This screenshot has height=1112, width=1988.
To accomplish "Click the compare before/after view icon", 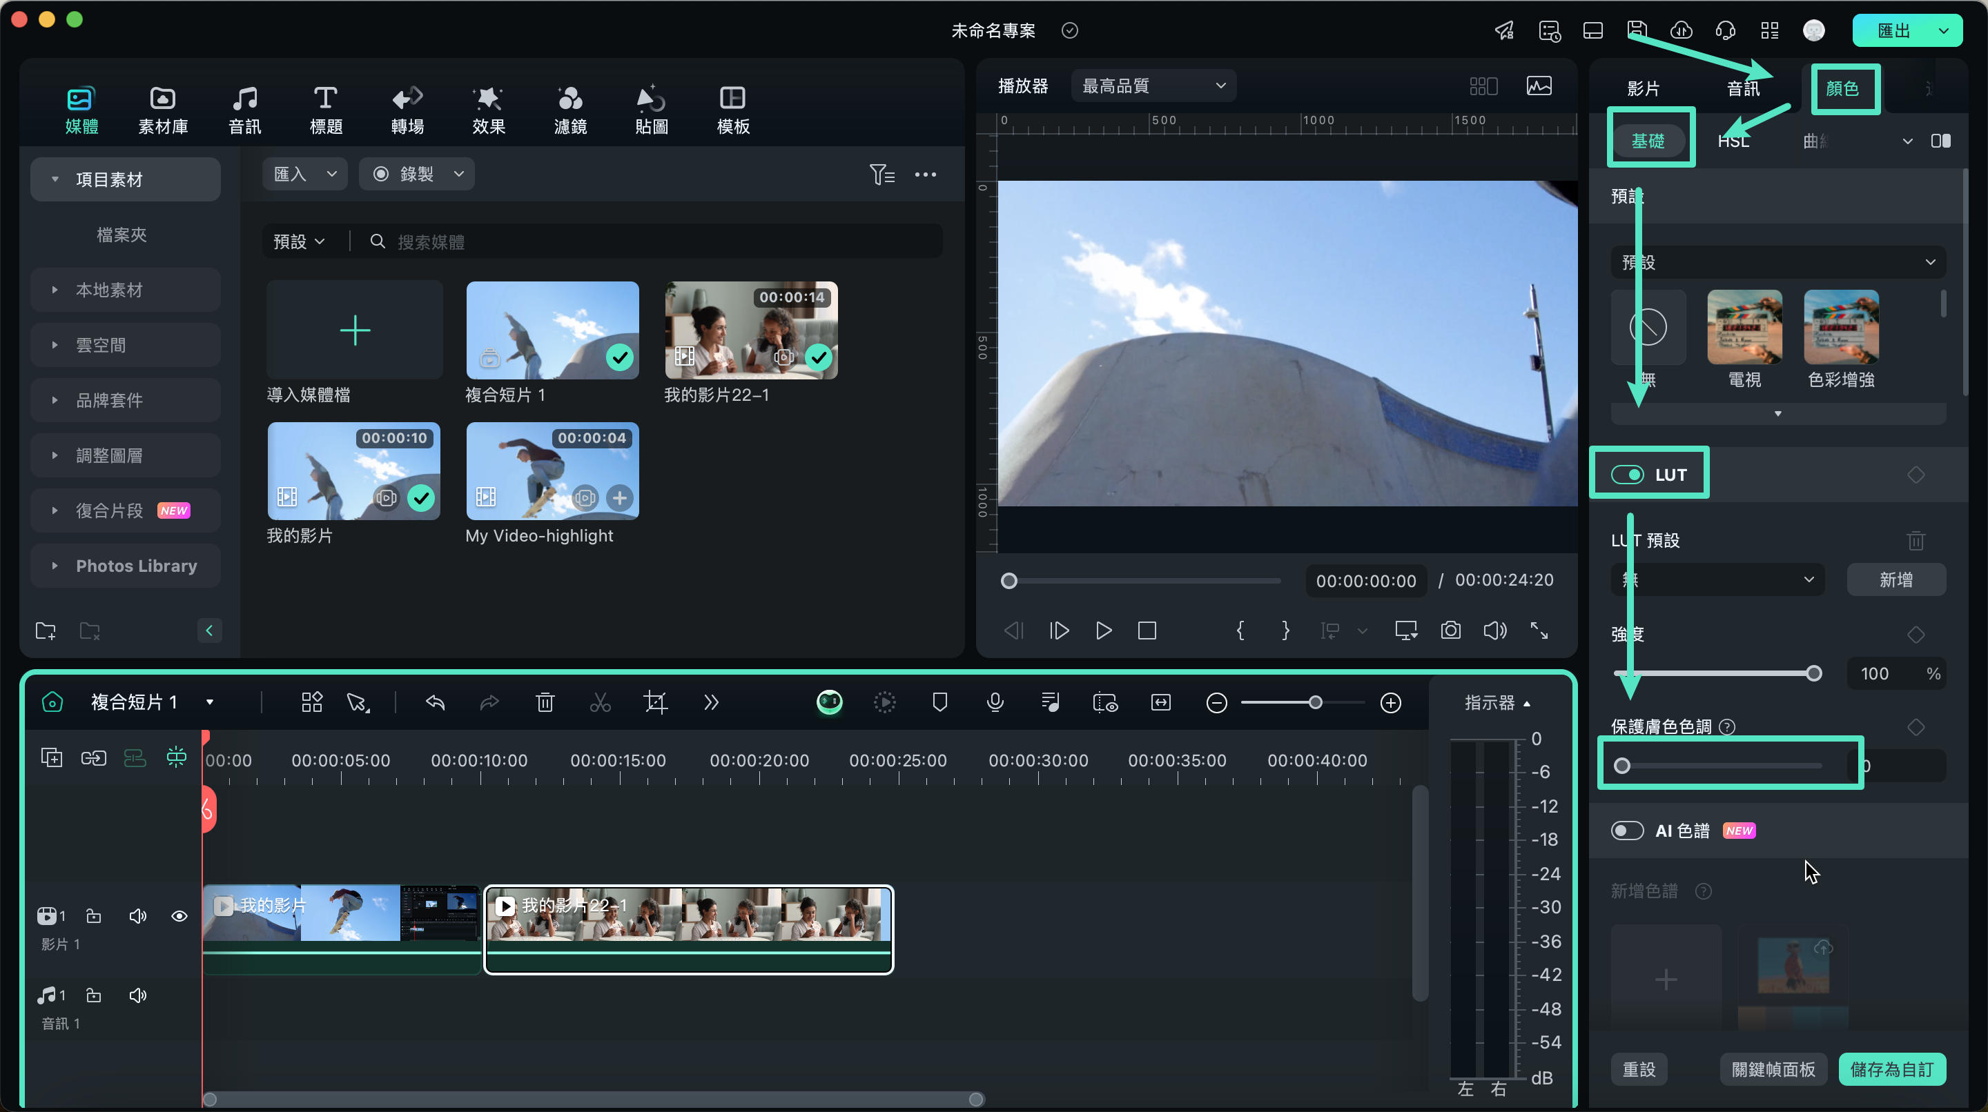I will click(1940, 141).
